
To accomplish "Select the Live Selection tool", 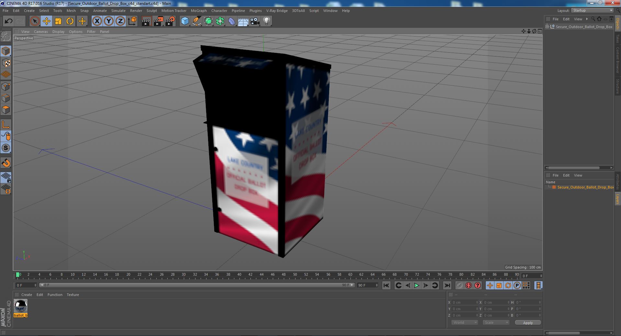I will tap(35, 21).
